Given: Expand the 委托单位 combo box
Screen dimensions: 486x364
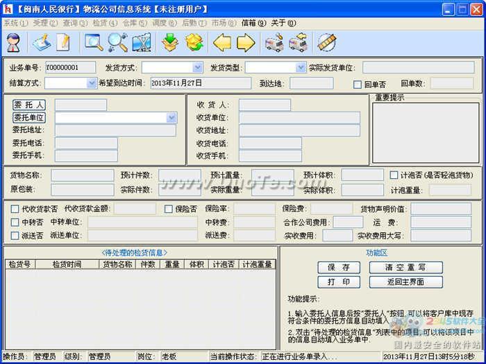Looking at the screenshot, I should pos(171,118).
